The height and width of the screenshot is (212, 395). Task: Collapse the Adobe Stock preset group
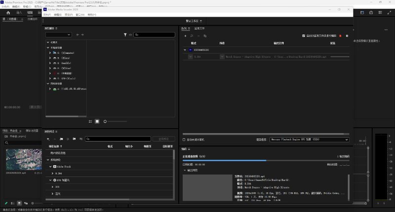pyautogui.click(x=50, y=167)
